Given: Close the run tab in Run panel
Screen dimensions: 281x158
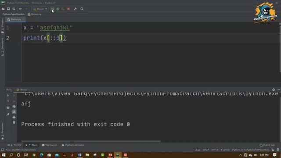Looking at the screenshot, I should point(29,90).
